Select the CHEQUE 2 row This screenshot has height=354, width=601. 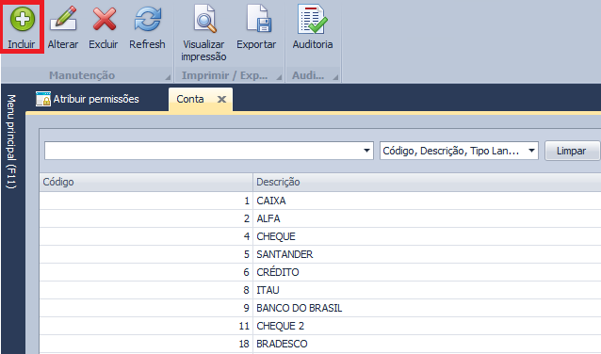point(320,326)
